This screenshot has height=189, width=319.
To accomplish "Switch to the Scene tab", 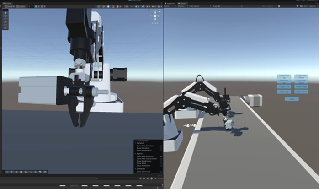I will 10,3.
